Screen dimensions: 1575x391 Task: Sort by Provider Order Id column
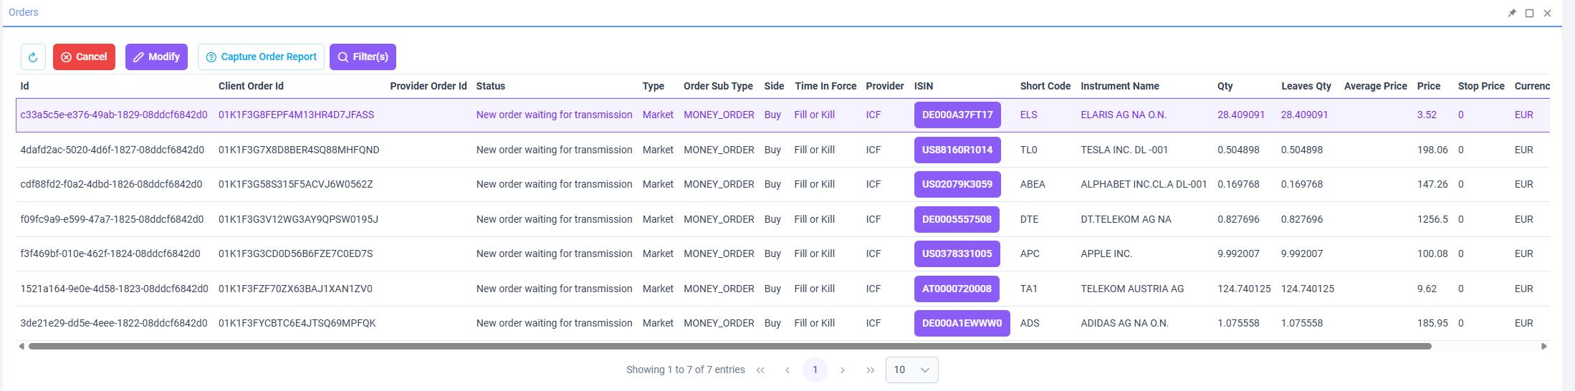click(x=428, y=86)
